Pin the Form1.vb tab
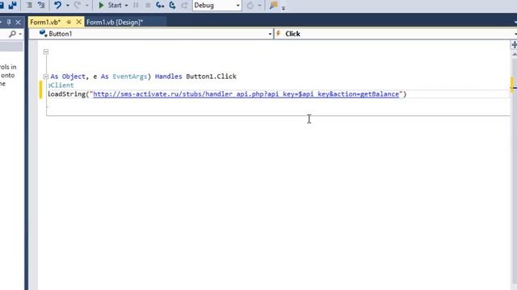This screenshot has width=517, height=290. [69, 22]
